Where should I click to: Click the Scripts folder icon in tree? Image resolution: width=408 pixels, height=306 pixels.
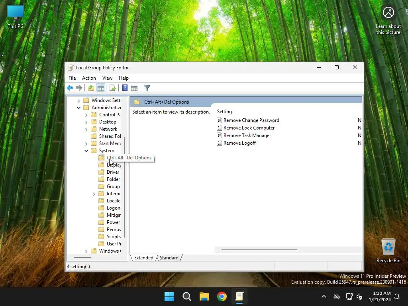click(x=101, y=237)
